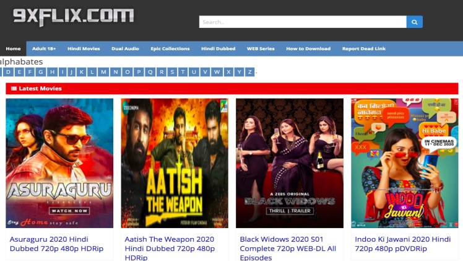The width and height of the screenshot is (463, 261).
Task: Select the Hindi Dubbed menu item
Action: click(x=218, y=48)
